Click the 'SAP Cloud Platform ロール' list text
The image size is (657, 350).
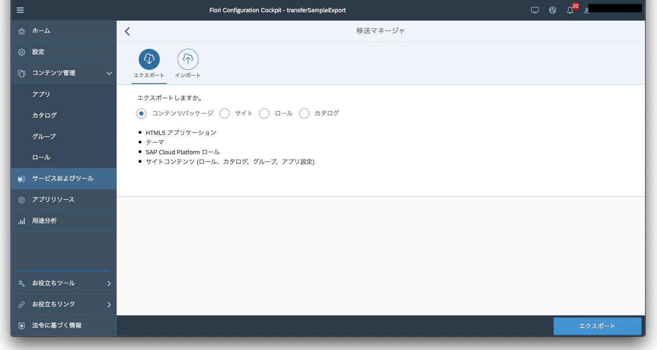(183, 152)
